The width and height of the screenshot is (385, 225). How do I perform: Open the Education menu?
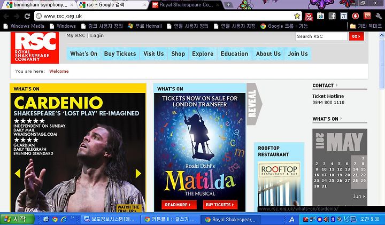coord(234,54)
